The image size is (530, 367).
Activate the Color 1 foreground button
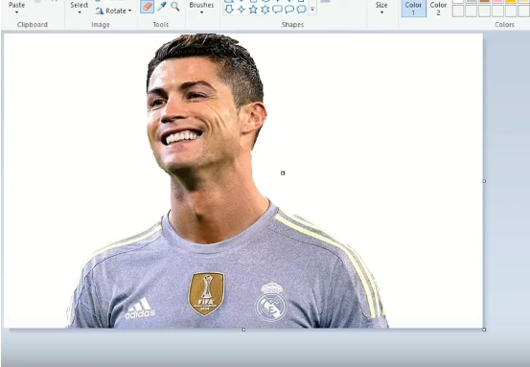(x=413, y=9)
